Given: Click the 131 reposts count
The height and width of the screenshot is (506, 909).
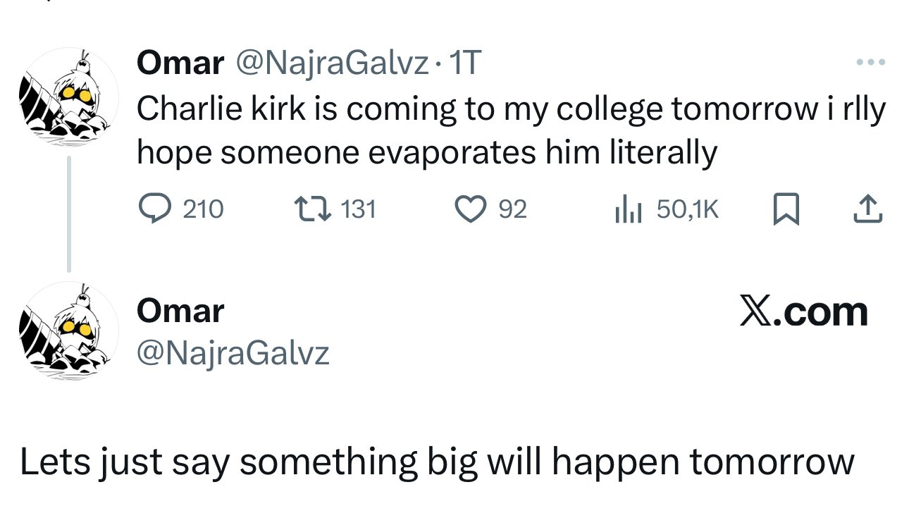Looking at the screenshot, I should tap(358, 209).
